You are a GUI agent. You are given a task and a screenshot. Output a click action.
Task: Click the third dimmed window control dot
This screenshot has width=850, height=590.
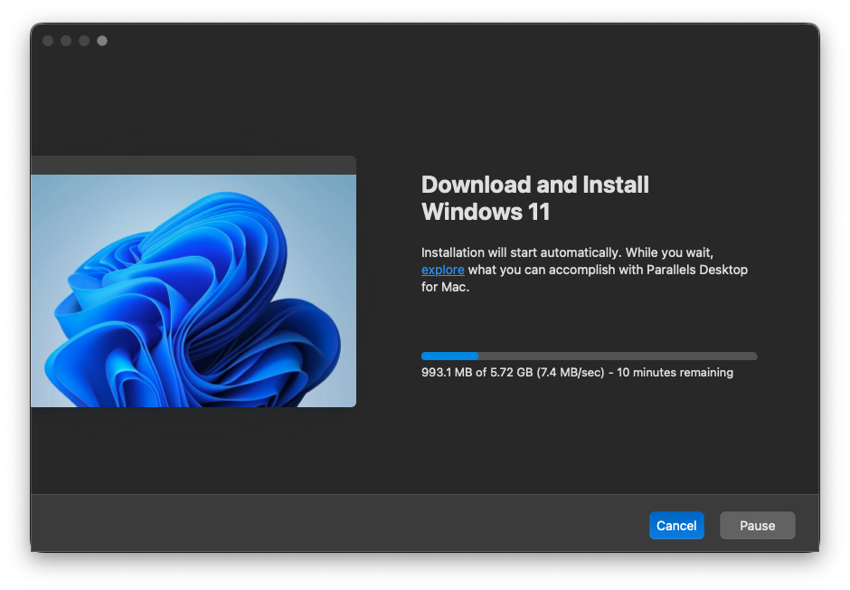coord(84,41)
